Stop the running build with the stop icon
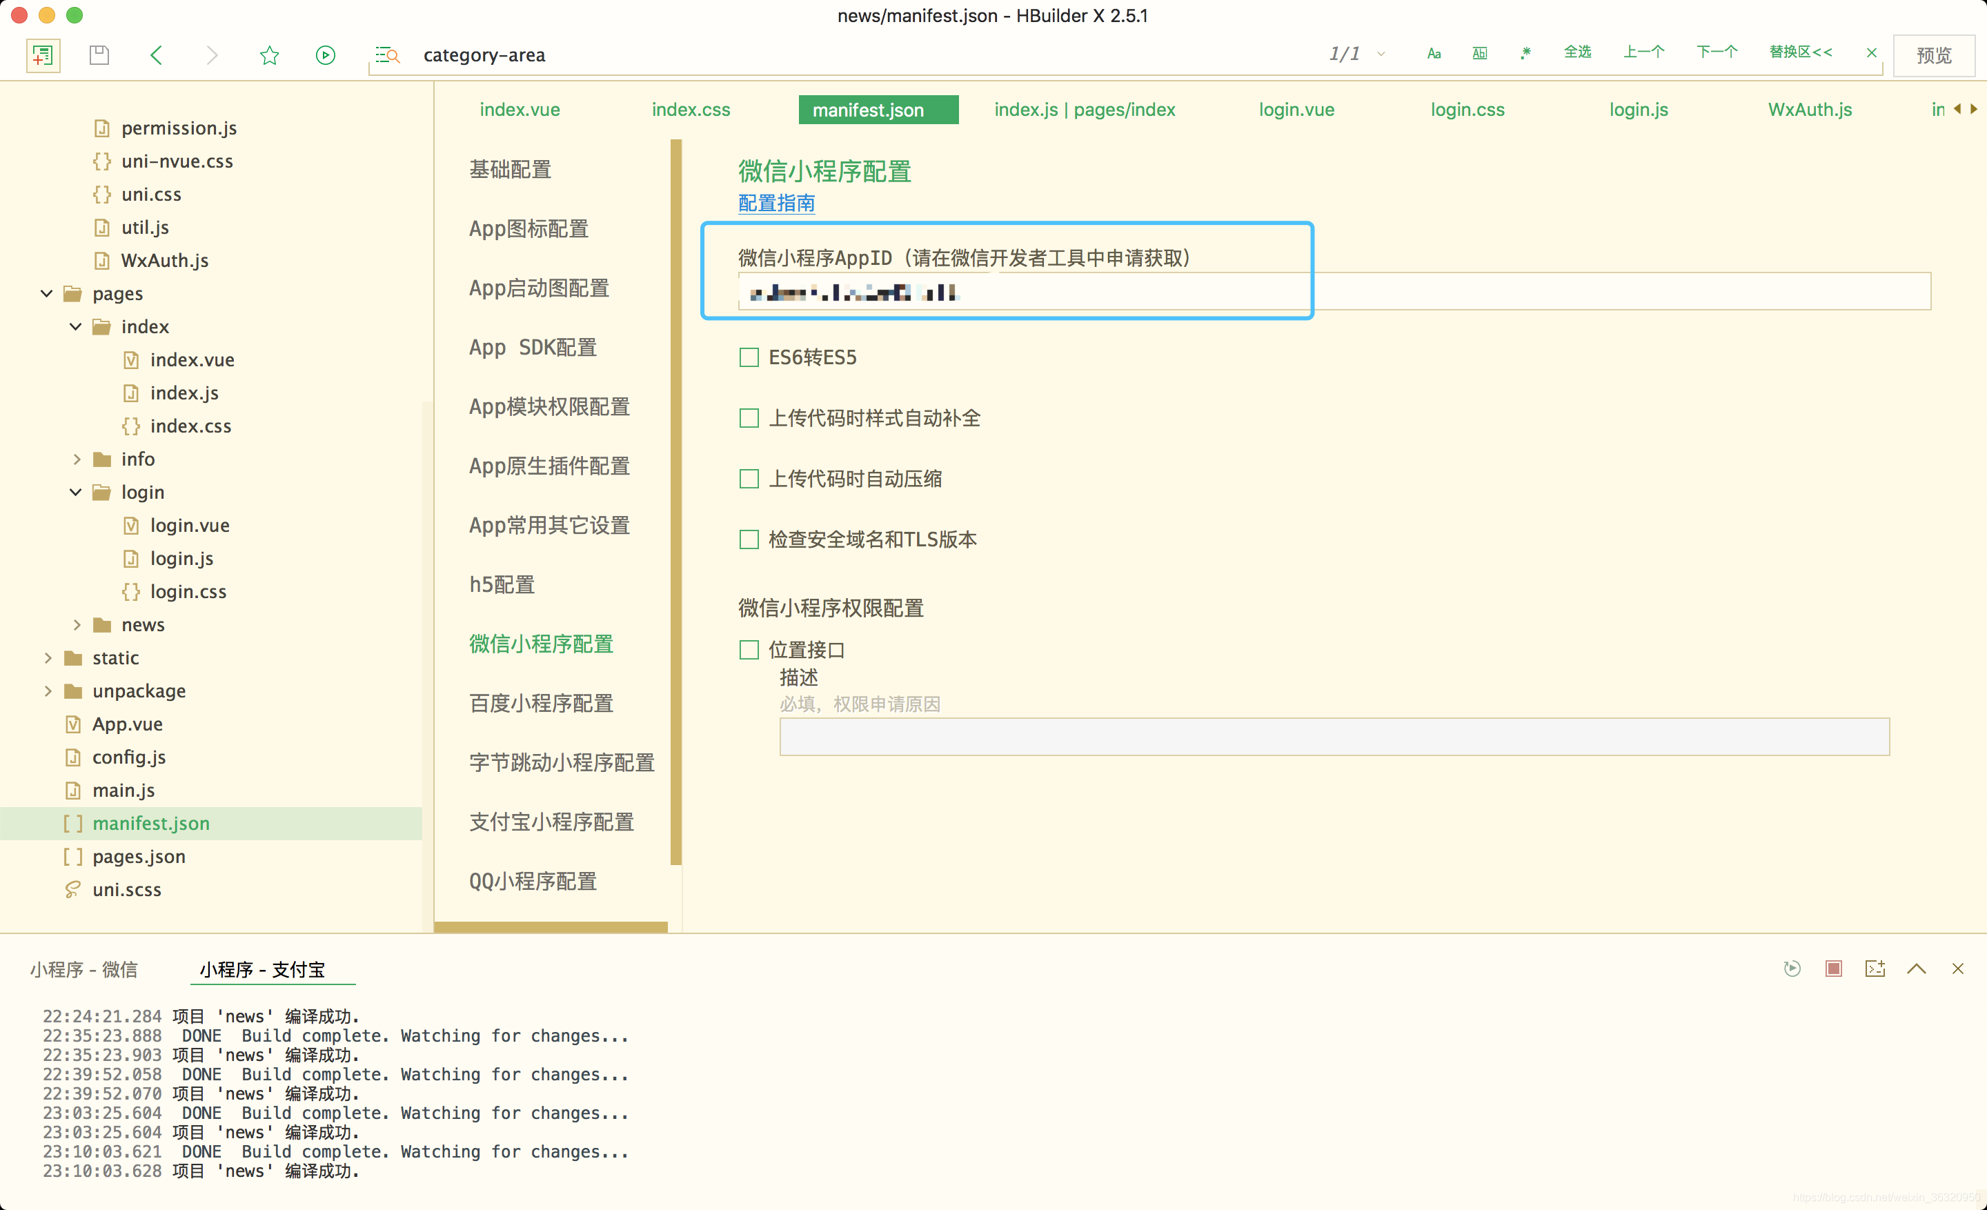Viewport: 1987px width, 1210px height. click(1834, 969)
